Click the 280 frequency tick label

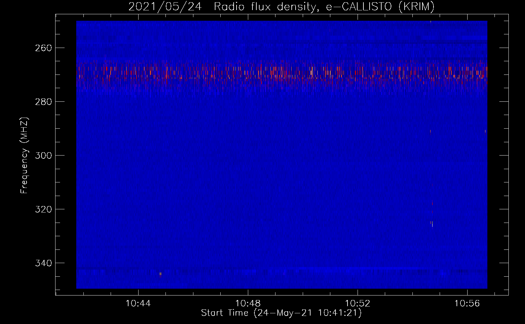click(x=43, y=102)
